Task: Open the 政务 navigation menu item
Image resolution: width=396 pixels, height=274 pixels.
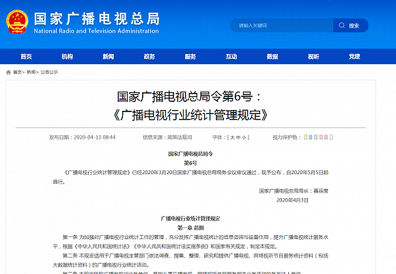Action: click(150, 57)
